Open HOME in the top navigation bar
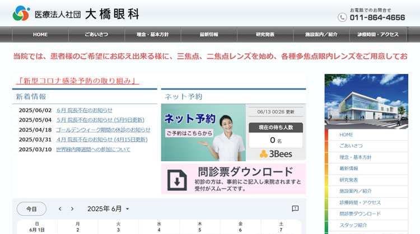Viewport: 420px width, 234px height. tap(40, 35)
